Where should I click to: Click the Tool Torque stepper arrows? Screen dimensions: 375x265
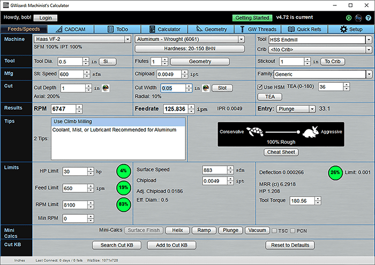[318, 201]
